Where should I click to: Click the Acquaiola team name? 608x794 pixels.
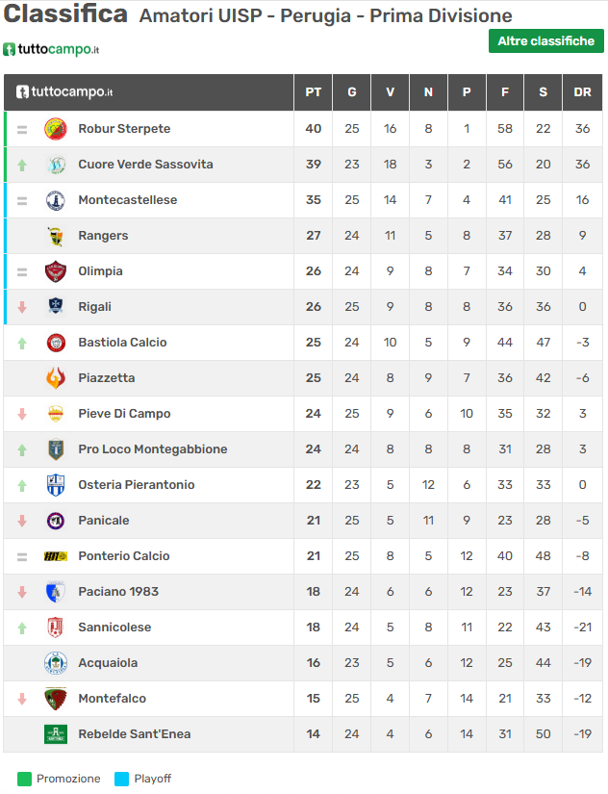coord(108,663)
